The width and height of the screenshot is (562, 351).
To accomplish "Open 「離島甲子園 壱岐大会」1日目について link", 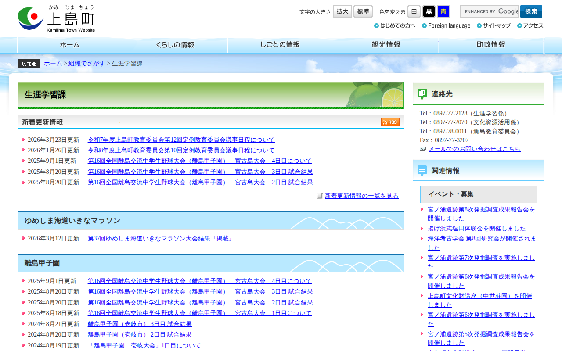I will coord(144,346).
